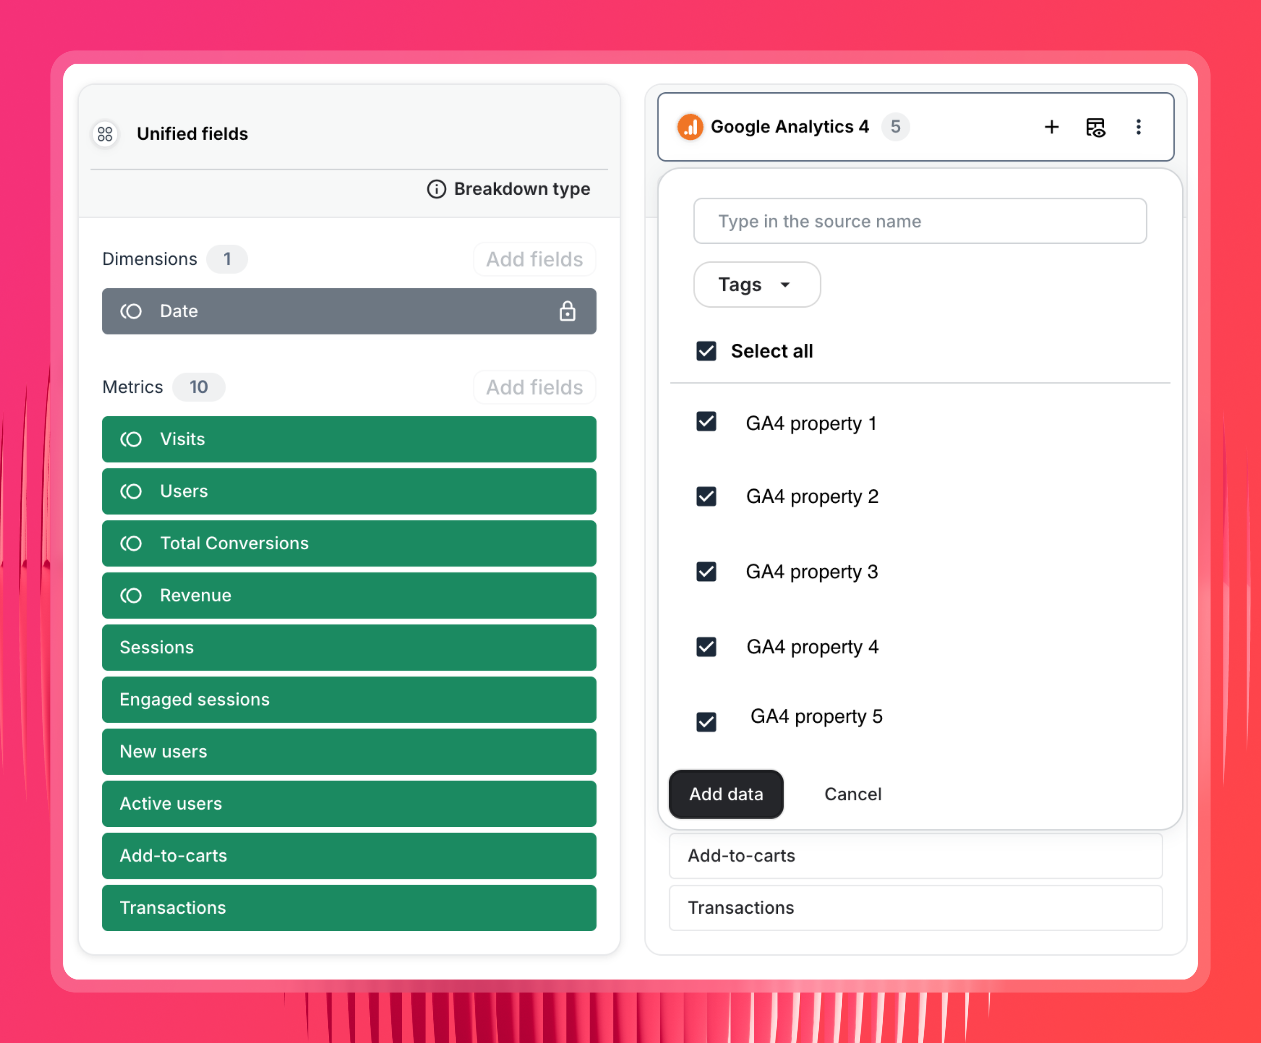Click the unified icon beside Visits
The width and height of the screenshot is (1261, 1043).
(131, 439)
